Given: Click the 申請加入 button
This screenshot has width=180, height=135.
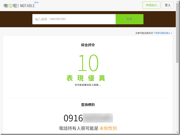Looking at the screenshot, I should pos(151,5).
